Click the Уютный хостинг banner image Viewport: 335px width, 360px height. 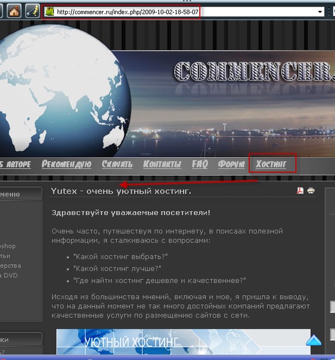pos(183,341)
